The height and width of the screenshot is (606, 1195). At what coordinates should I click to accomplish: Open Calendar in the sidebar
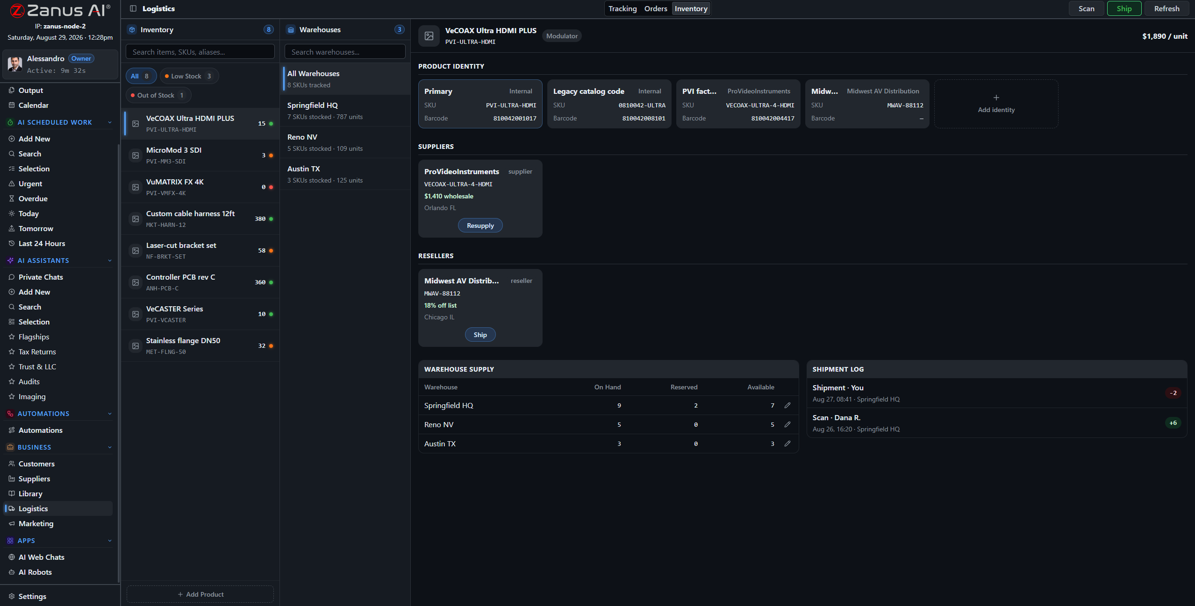58,105
